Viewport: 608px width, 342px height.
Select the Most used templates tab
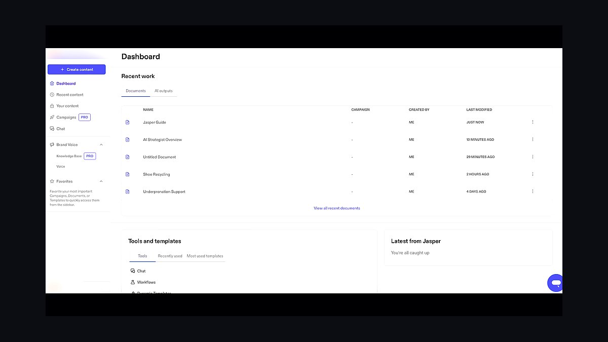click(x=205, y=256)
